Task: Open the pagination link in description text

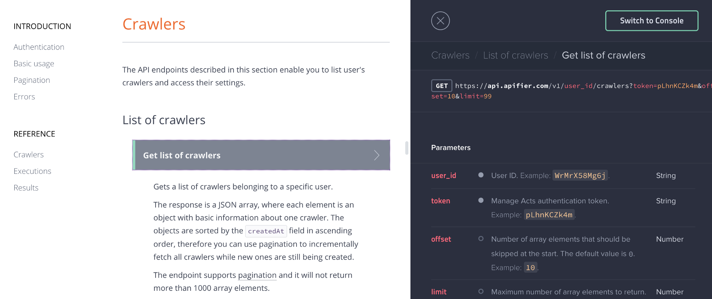Action: coord(257,275)
